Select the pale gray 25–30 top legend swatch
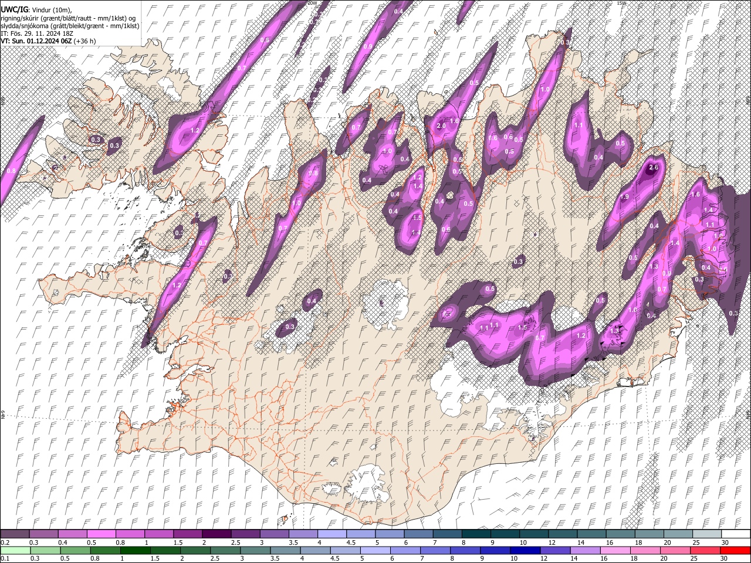This screenshot has width=751, height=563. 708,534
